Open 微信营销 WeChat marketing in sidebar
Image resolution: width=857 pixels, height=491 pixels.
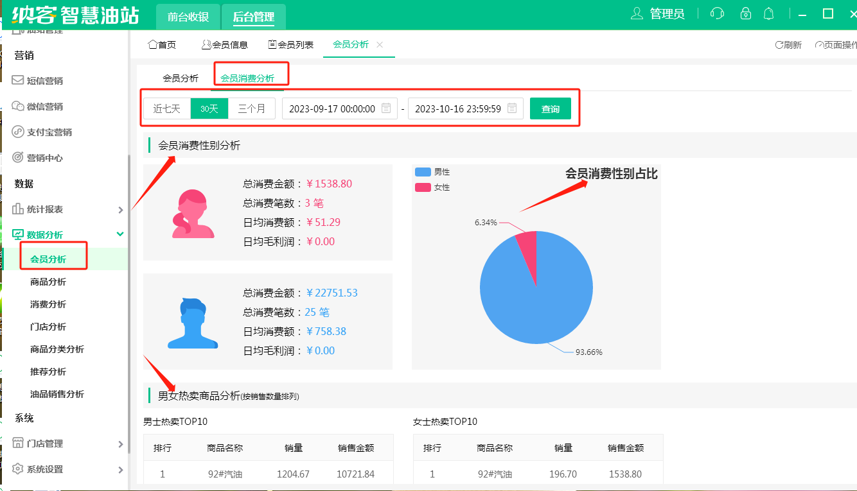coord(44,107)
